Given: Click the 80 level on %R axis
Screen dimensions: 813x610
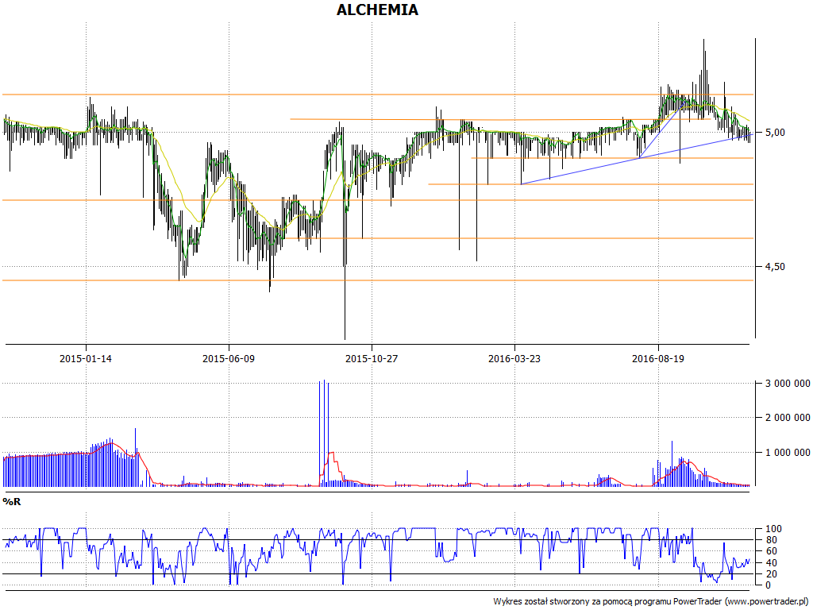Looking at the screenshot, I should (772, 540).
